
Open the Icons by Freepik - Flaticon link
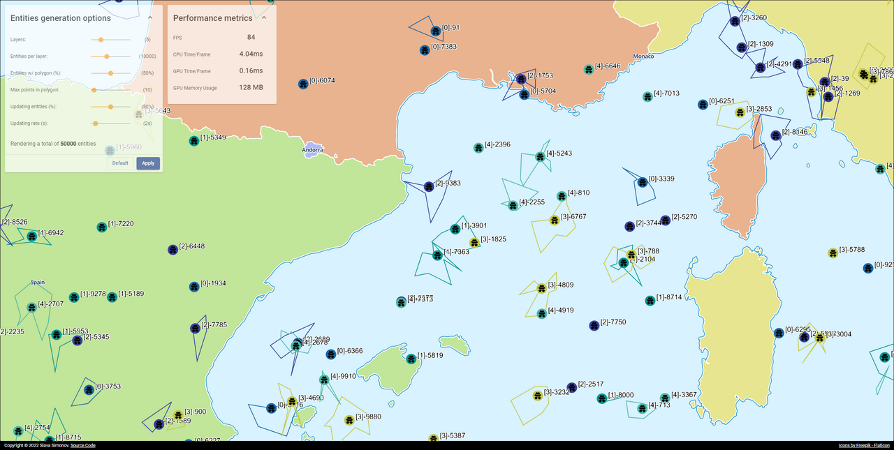pos(863,445)
